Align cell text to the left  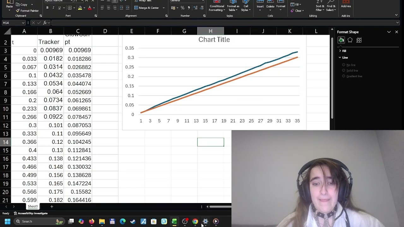tap(102, 8)
